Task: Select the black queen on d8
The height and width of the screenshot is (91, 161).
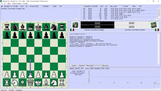Action: click(30, 27)
